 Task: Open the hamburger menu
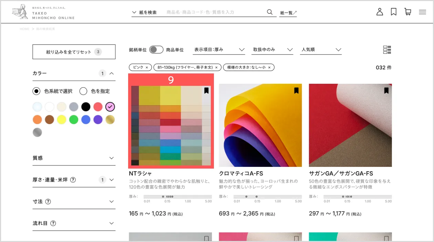(x=422, y=12)
